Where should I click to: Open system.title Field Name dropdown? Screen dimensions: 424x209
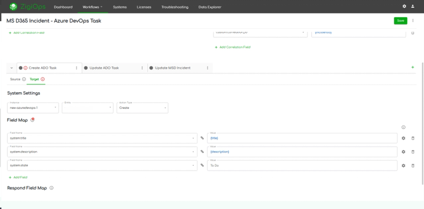pos(102,138)
